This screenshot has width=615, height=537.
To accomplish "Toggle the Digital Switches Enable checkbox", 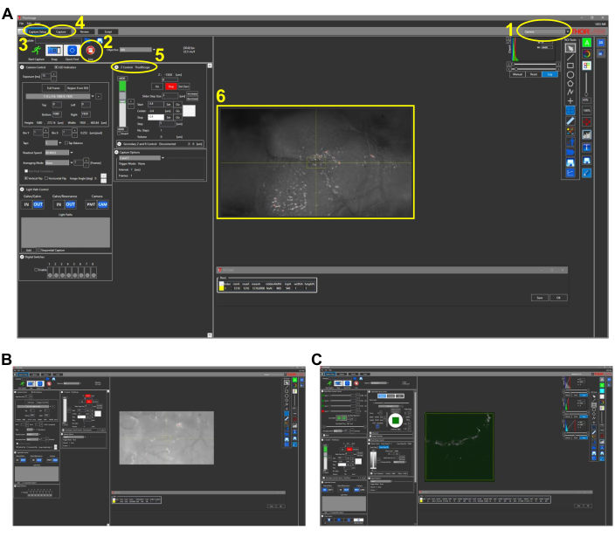I will pos(36,270).
